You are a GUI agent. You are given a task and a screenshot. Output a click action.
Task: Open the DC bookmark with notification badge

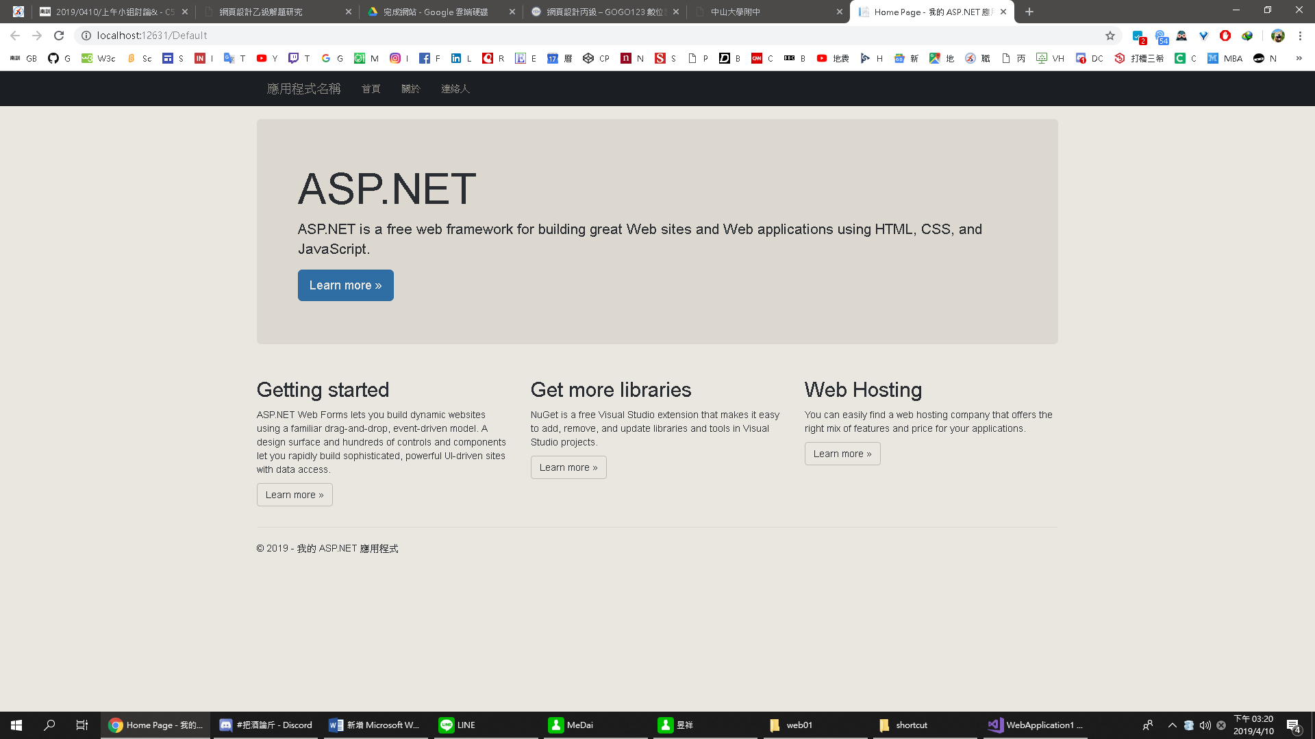pos(1089,59)
